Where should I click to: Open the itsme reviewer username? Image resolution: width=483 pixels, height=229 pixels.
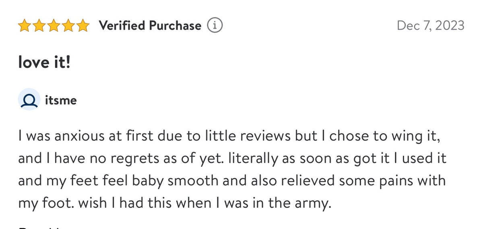click(x=61, y=100)
